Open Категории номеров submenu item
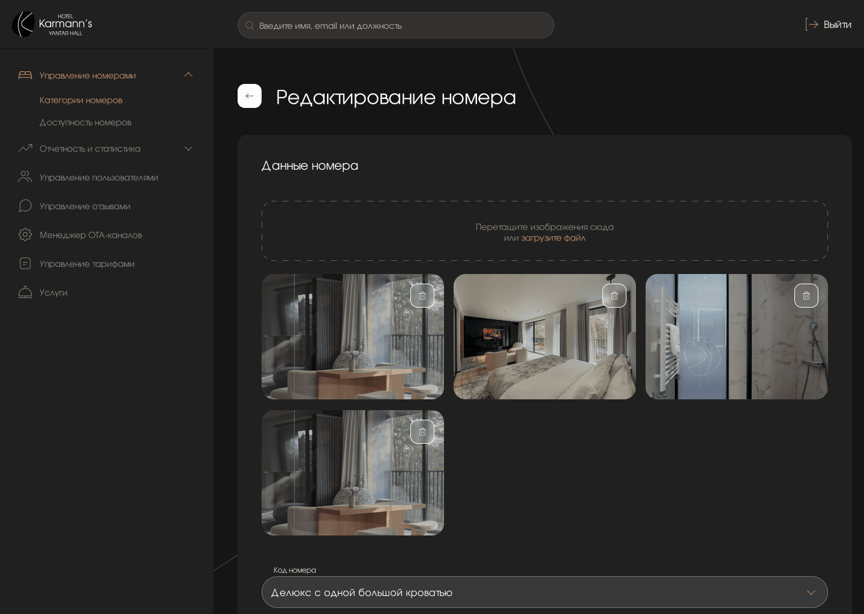This screenshot has width=864, height=614. pos(81,100)
